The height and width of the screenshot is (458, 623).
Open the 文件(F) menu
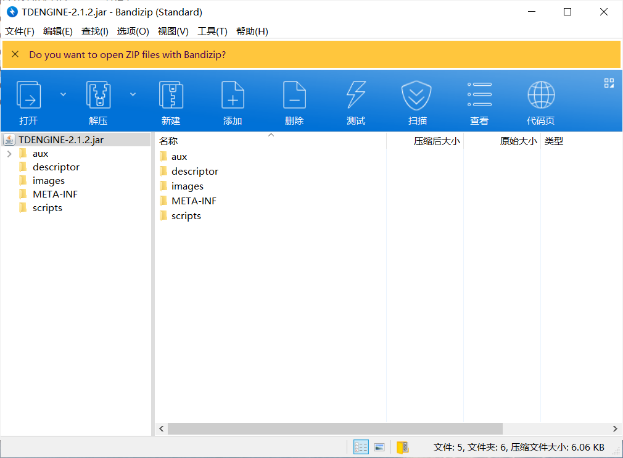point(20,31)
